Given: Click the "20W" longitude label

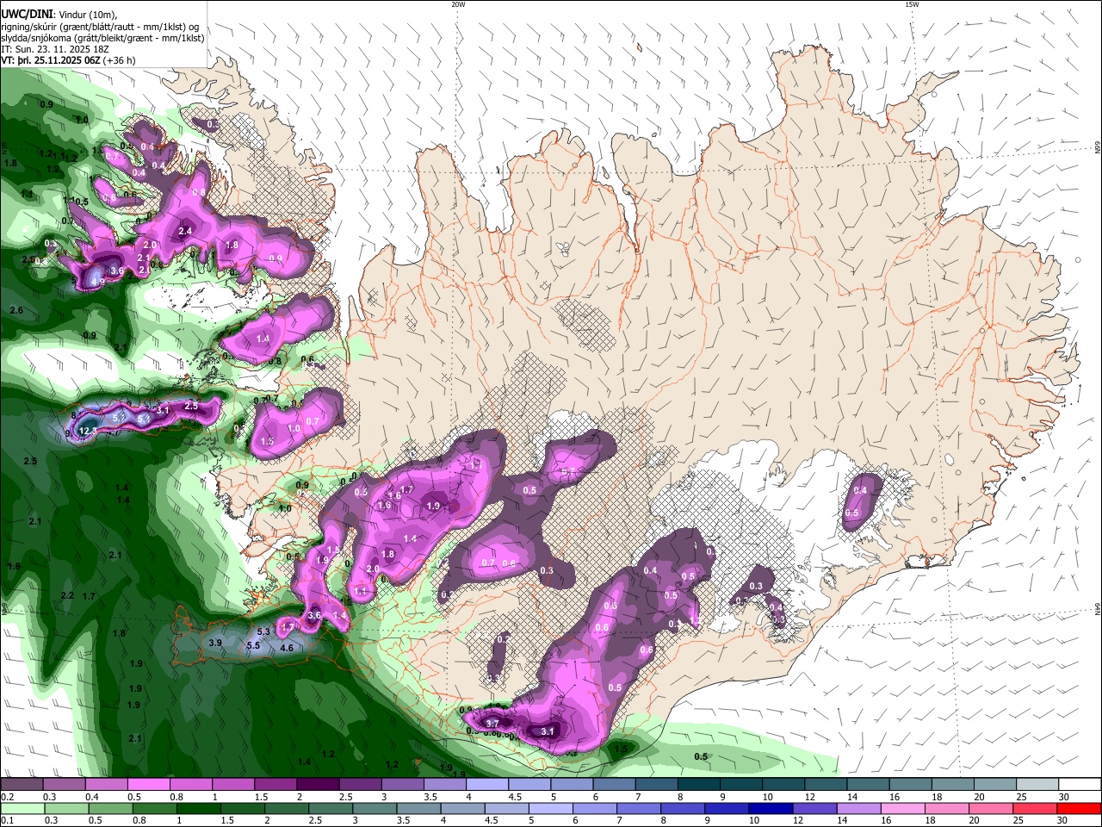Looking at the screenshot, I should (458, 4).
